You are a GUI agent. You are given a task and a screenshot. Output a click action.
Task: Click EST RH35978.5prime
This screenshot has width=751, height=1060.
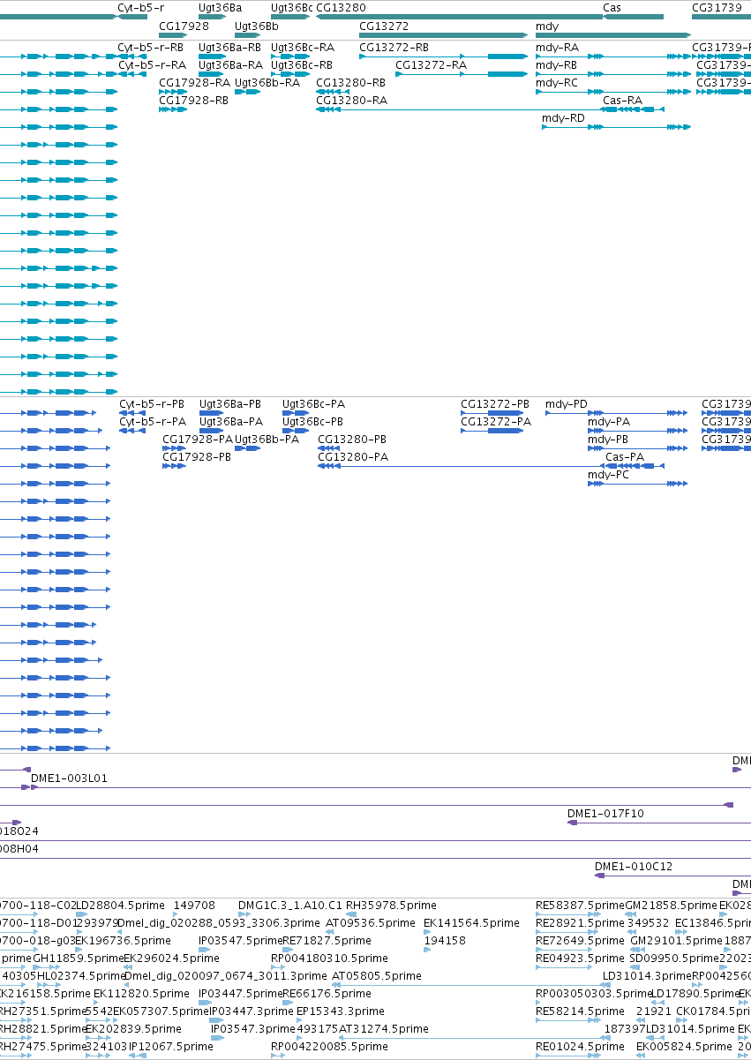coord(391,906)
